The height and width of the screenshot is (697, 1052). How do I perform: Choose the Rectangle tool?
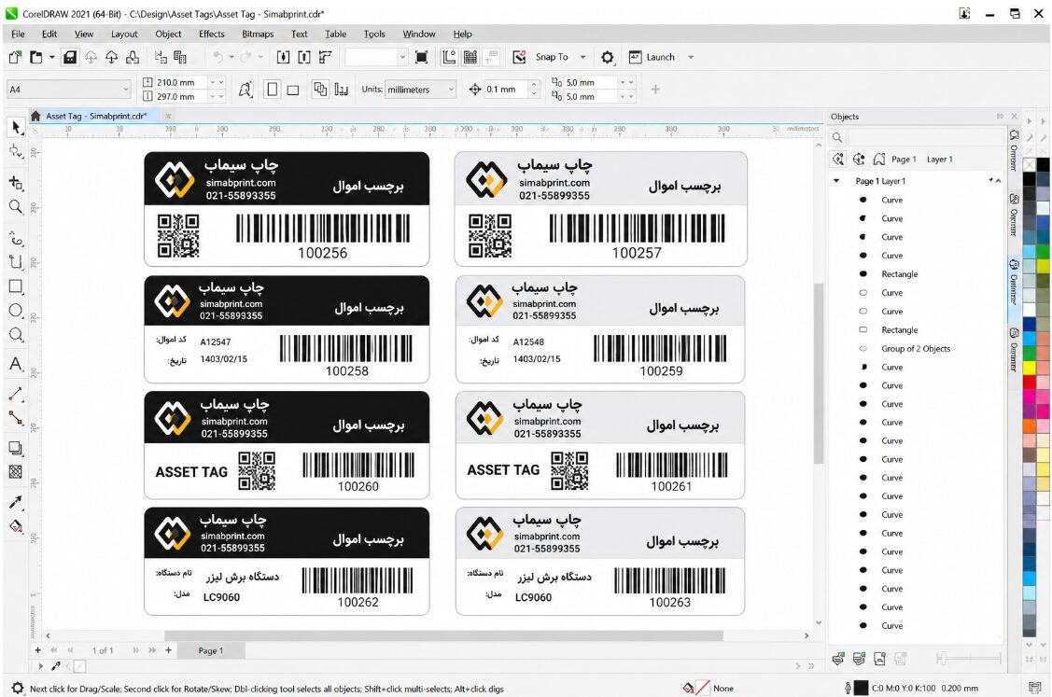(x=16, y=286)
